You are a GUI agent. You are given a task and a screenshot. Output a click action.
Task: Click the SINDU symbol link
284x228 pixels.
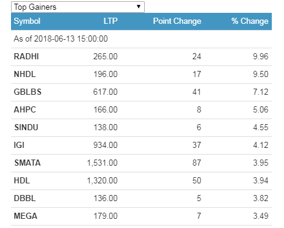(x=26, y=127)
